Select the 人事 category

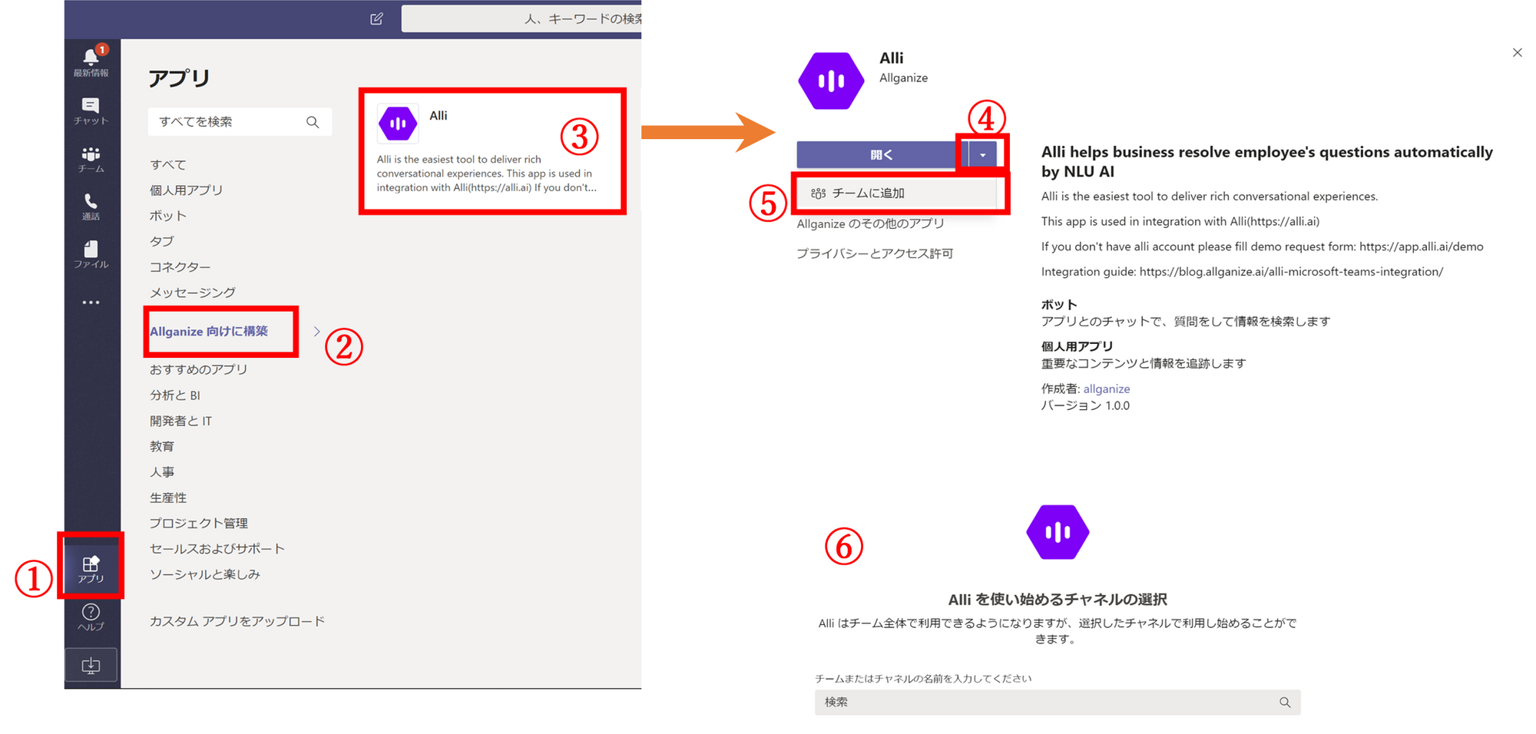click(x=162, y=472)
